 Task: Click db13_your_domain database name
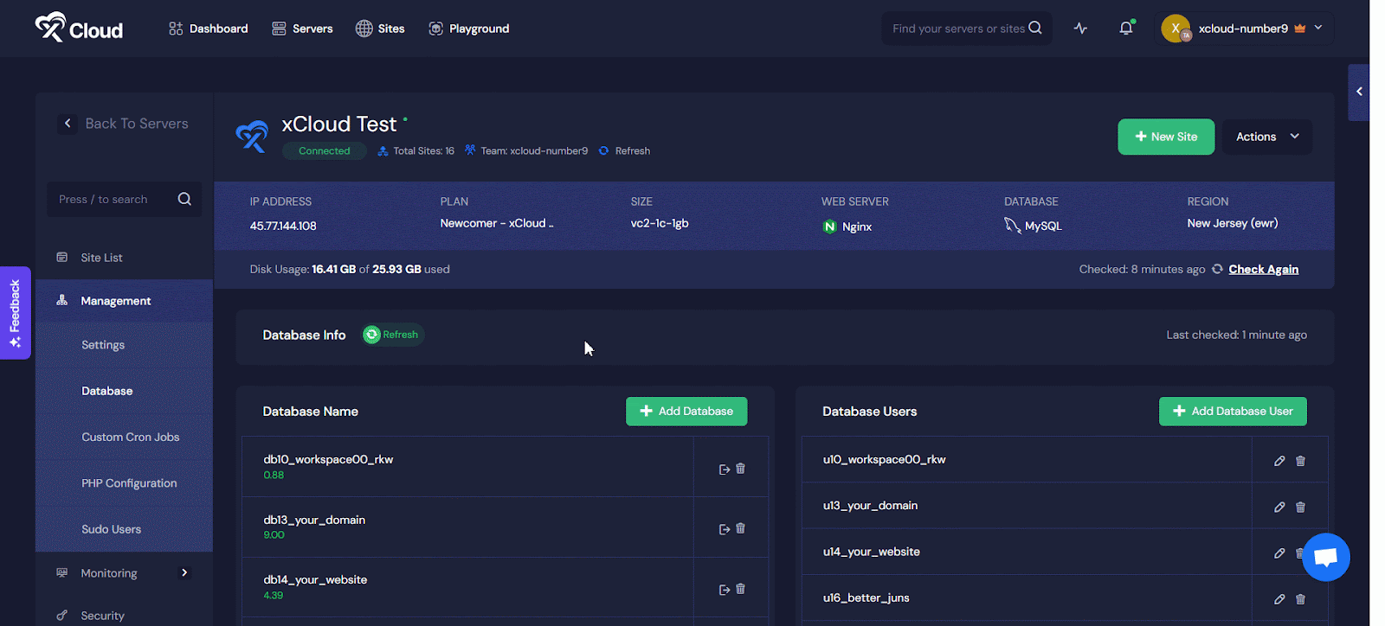pyautogui.click(x=314, y=520)
